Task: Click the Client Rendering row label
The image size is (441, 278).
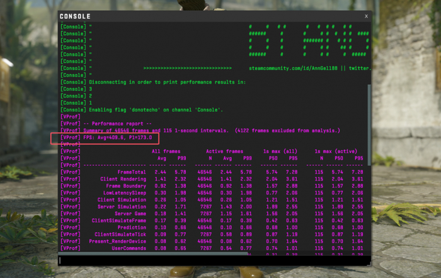Action: click(123, 179)
